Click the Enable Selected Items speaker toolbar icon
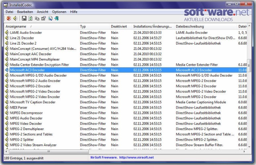The height and width of the screenshot is (165, 256). tap(16, 18)
